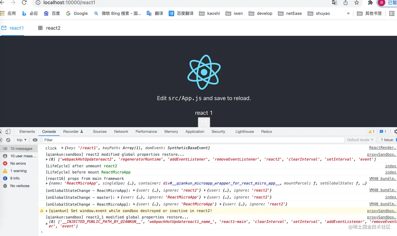This screenshot has height=236, width=397.
Task: Open the Sources panel
Action: coord(100,132)
